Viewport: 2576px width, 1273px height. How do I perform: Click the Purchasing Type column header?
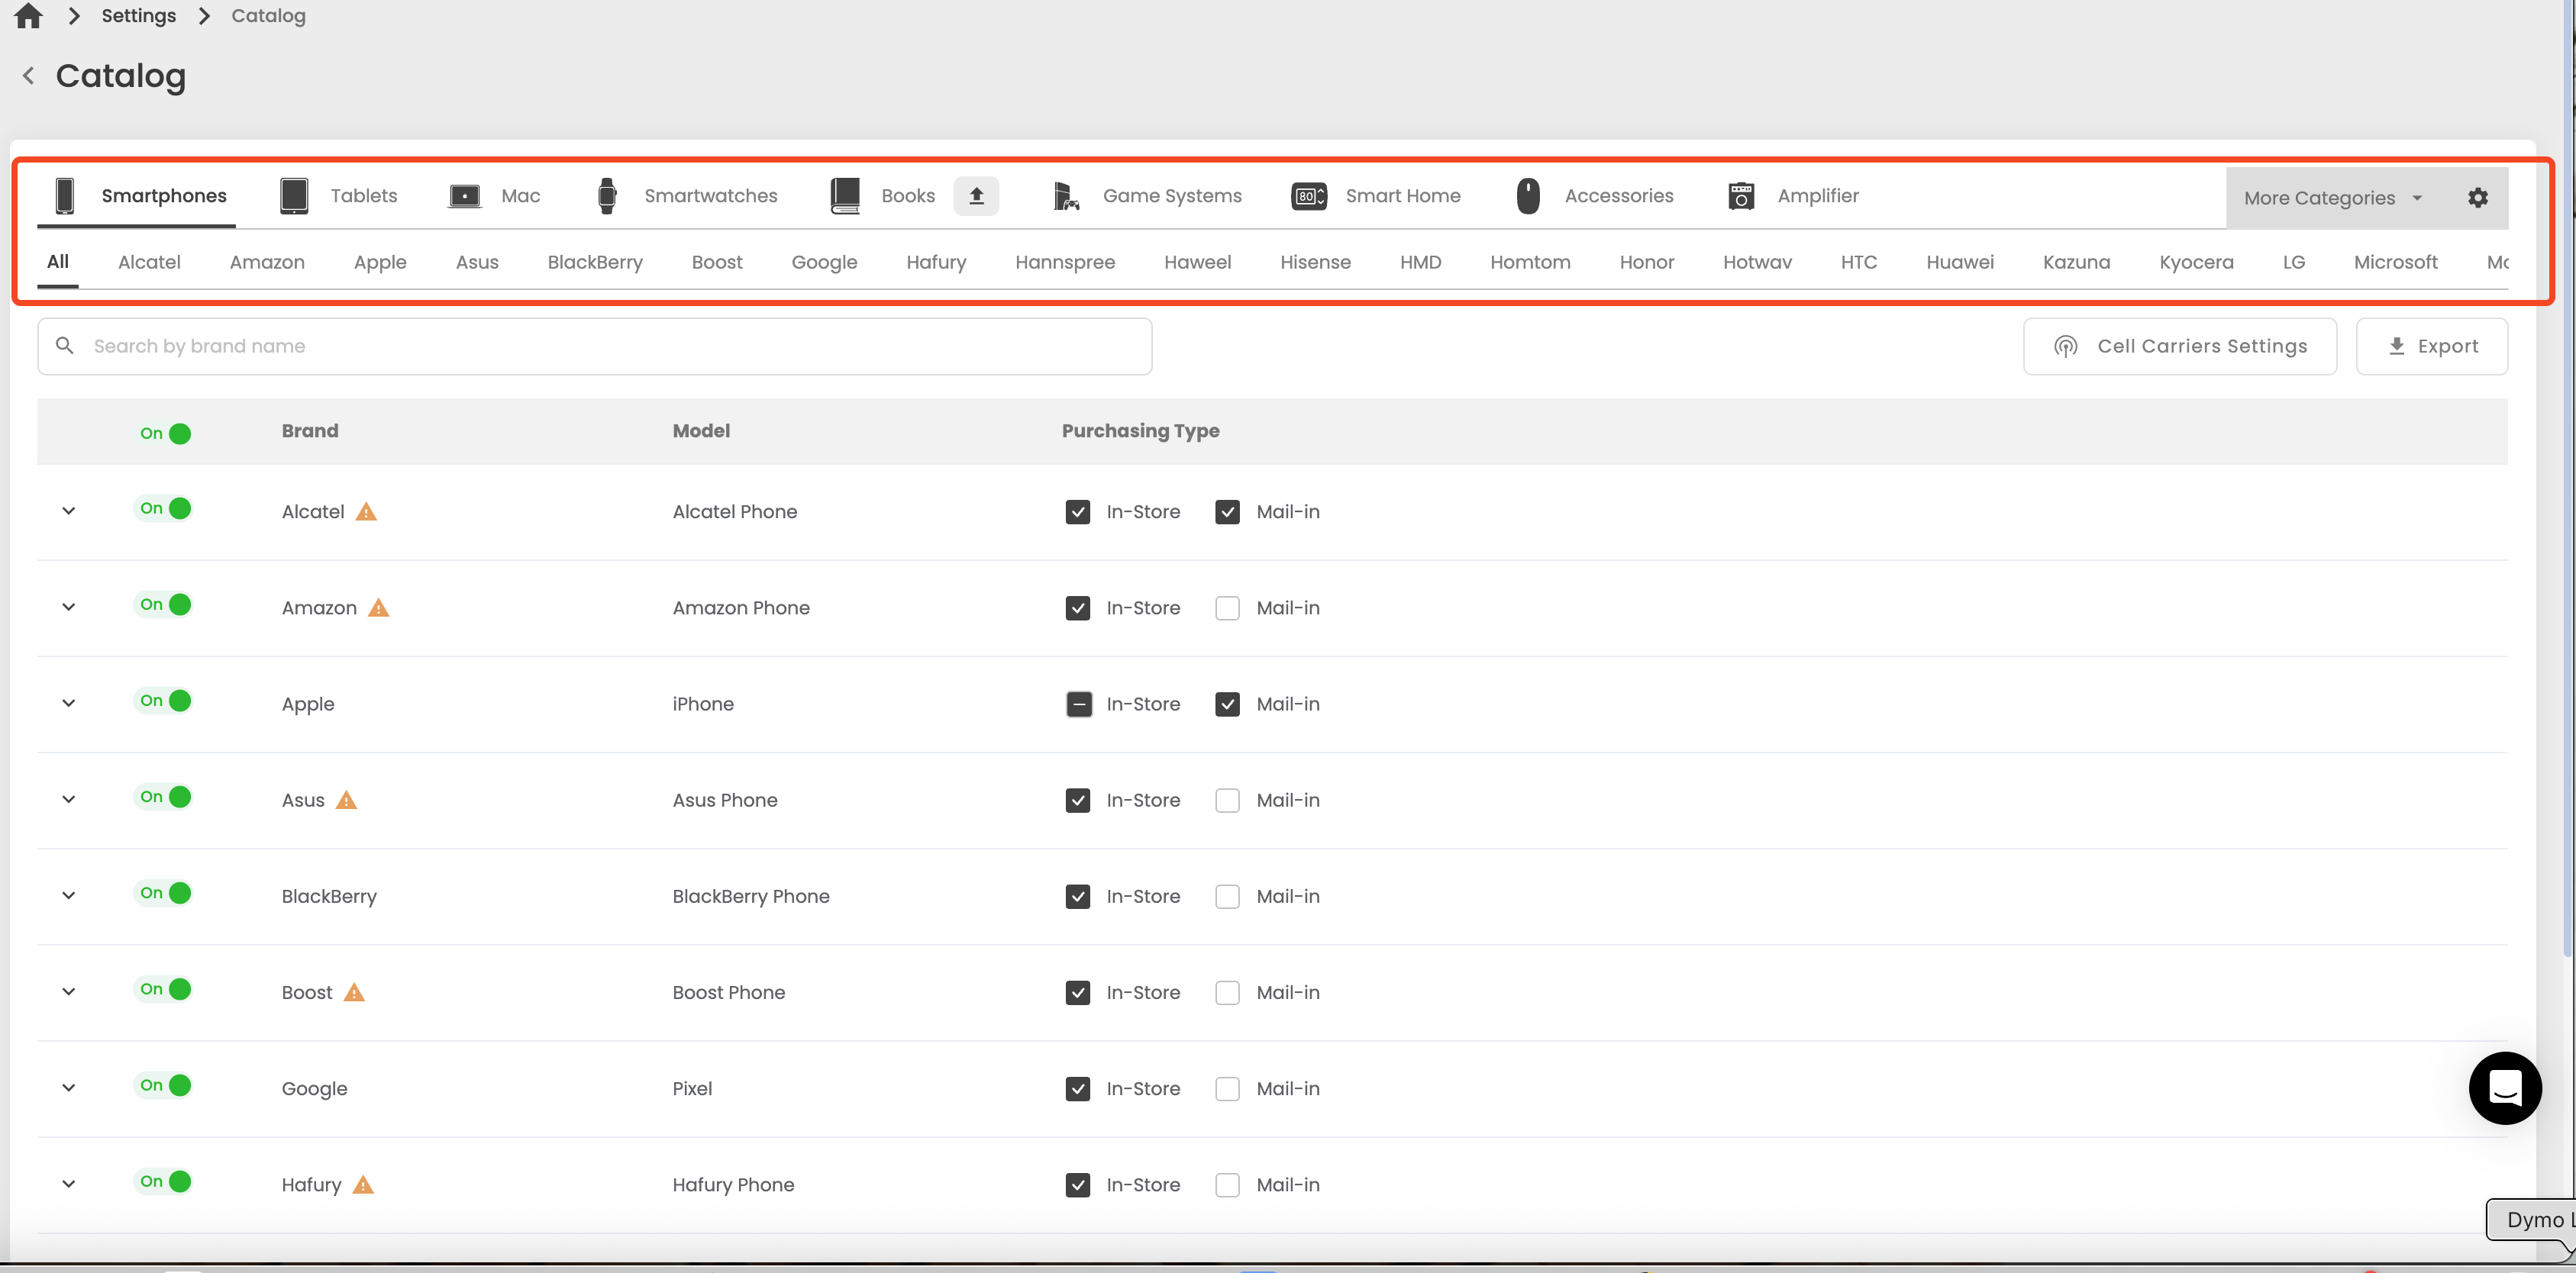point(1140,431)
